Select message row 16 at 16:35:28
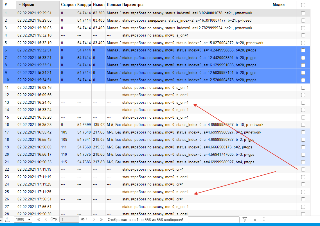320x226 pixels. (141, 125)
